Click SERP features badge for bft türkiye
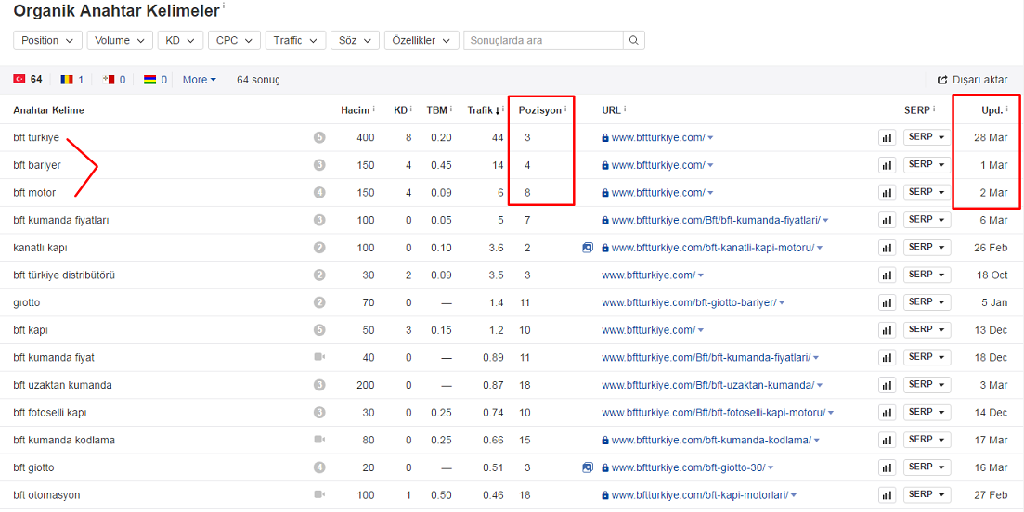 (x=319, y=137)
